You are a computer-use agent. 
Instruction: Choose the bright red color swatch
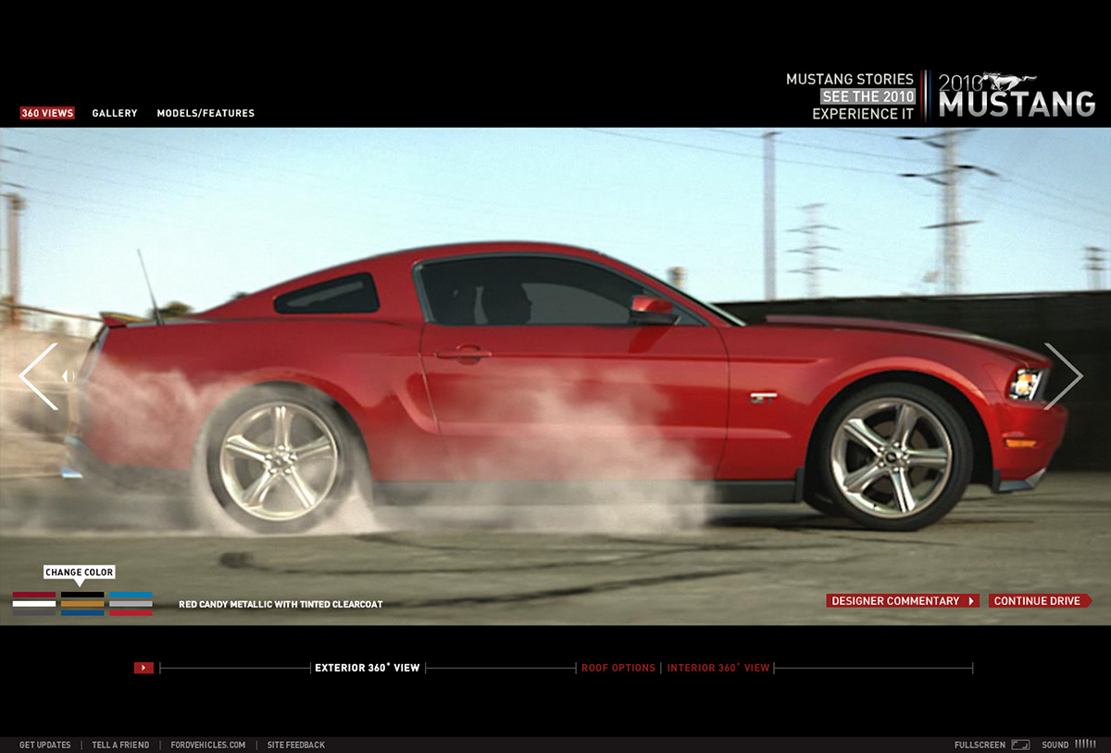coord(131,612)
